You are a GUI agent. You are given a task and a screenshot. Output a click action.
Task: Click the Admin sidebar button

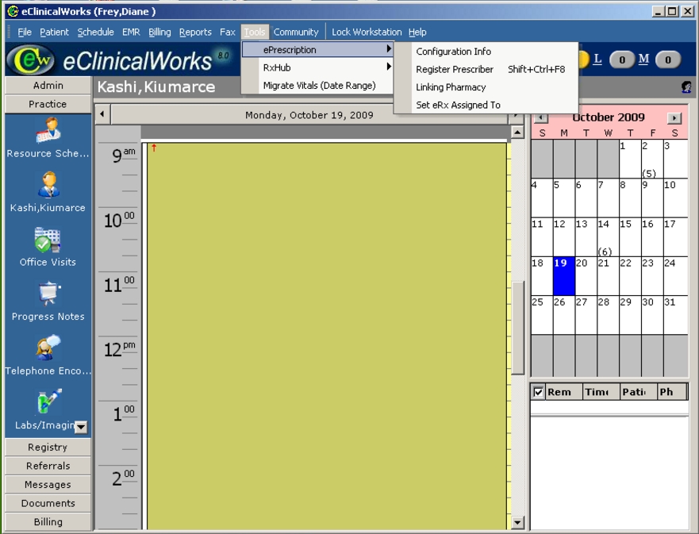coord(48,85)
